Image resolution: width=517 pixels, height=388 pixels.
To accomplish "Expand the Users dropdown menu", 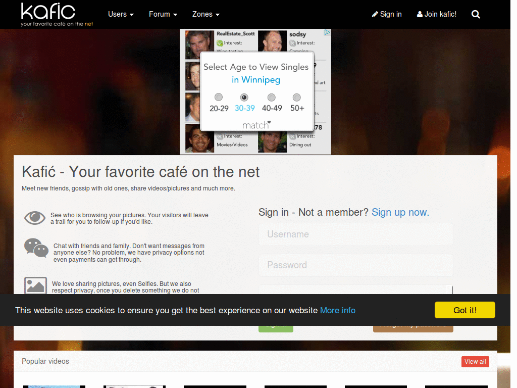I will pos(121,14).
